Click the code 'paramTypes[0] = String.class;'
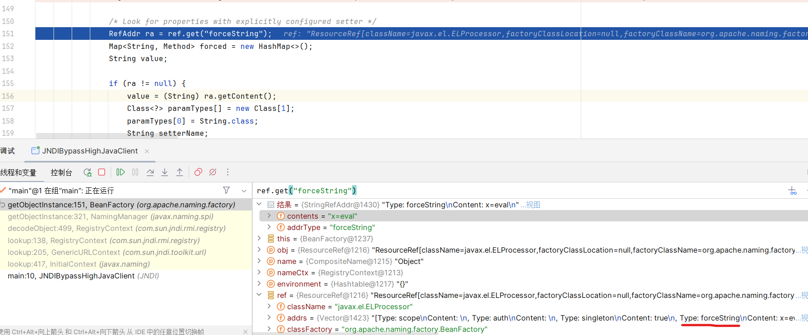The width and height of the screenshot is (808, 335). 192,121
